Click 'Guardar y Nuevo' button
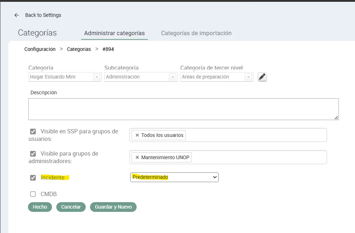The width and height of the screenshot is (355, 233). coord(113,207)
